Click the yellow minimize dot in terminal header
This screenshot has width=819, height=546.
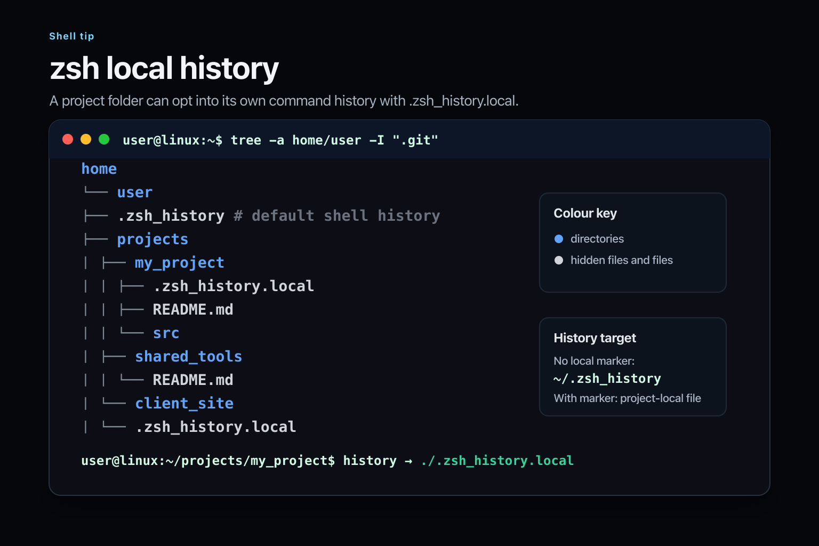86,139
